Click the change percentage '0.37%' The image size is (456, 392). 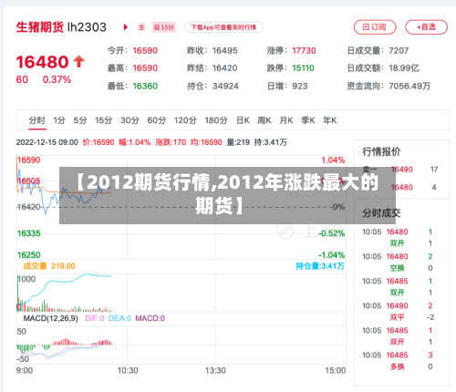(57, 79)
